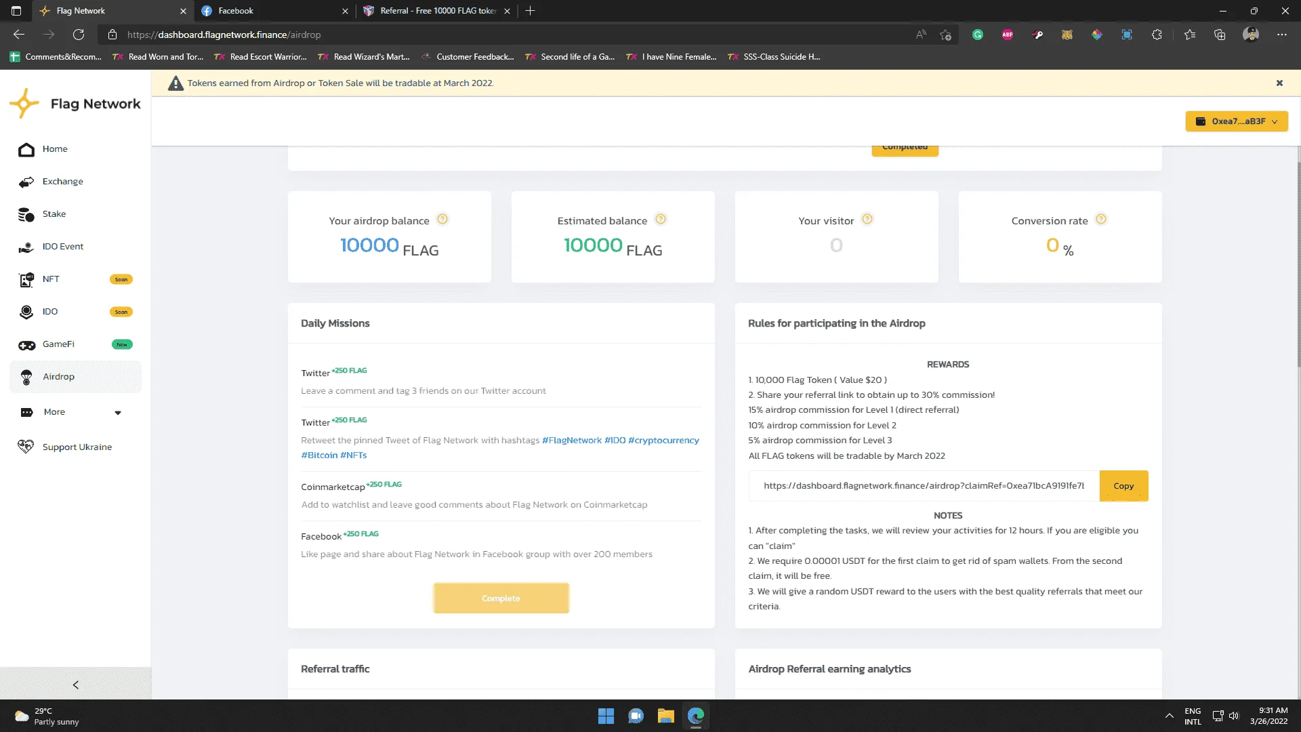Click the referral link input field
The height and width of the screenshot is (732, 1301).
(924, 486)
